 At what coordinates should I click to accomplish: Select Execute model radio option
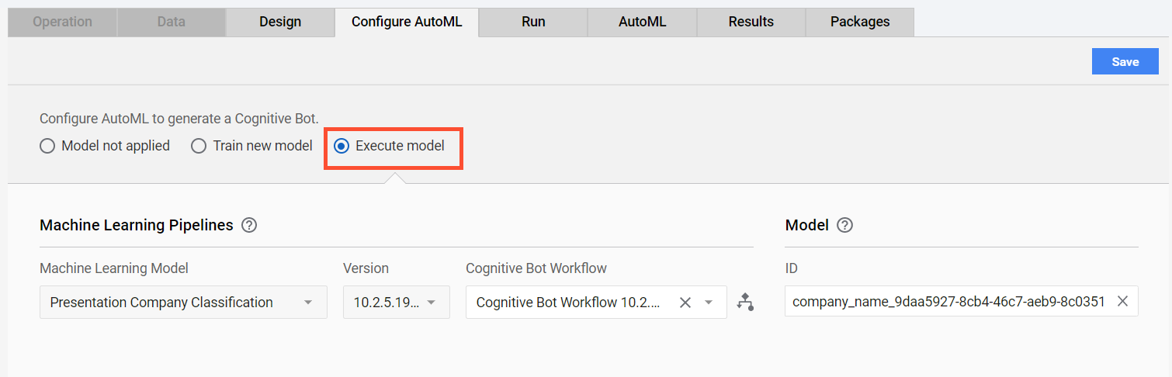(390, 146)
